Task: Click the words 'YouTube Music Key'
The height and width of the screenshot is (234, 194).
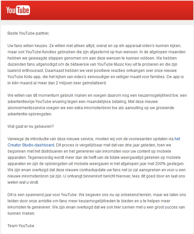Action: click(114, 64)
